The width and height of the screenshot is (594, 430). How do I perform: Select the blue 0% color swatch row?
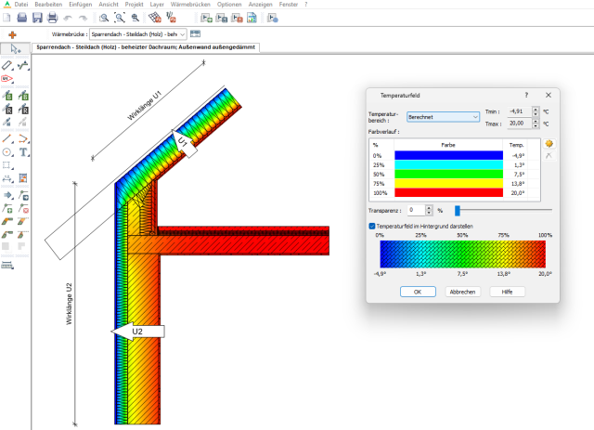447,155
